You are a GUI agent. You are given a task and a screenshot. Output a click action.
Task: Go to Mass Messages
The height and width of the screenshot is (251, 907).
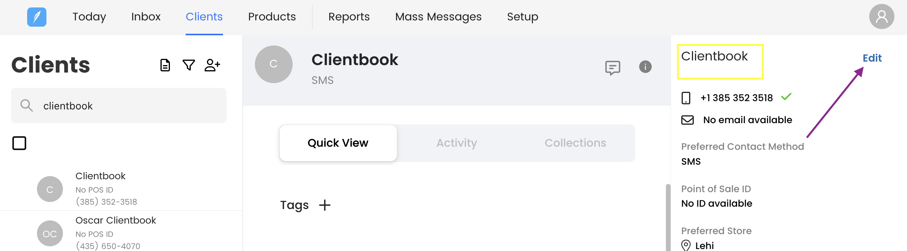pyautogui.click(x=438, y=16)
